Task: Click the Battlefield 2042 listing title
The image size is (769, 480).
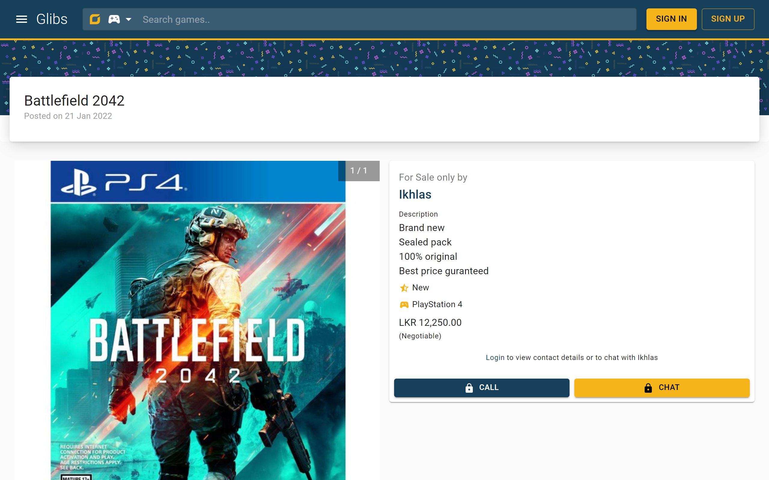Action: coord(74,100)
